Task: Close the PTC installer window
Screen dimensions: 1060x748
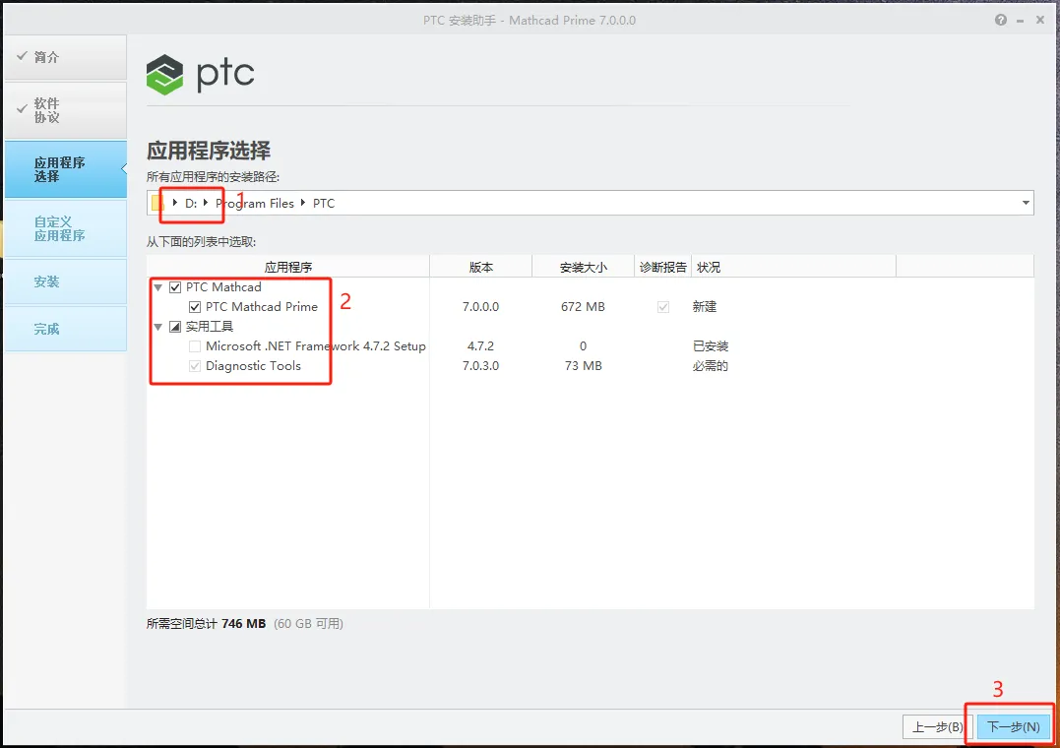Action: coord(1040,21)
